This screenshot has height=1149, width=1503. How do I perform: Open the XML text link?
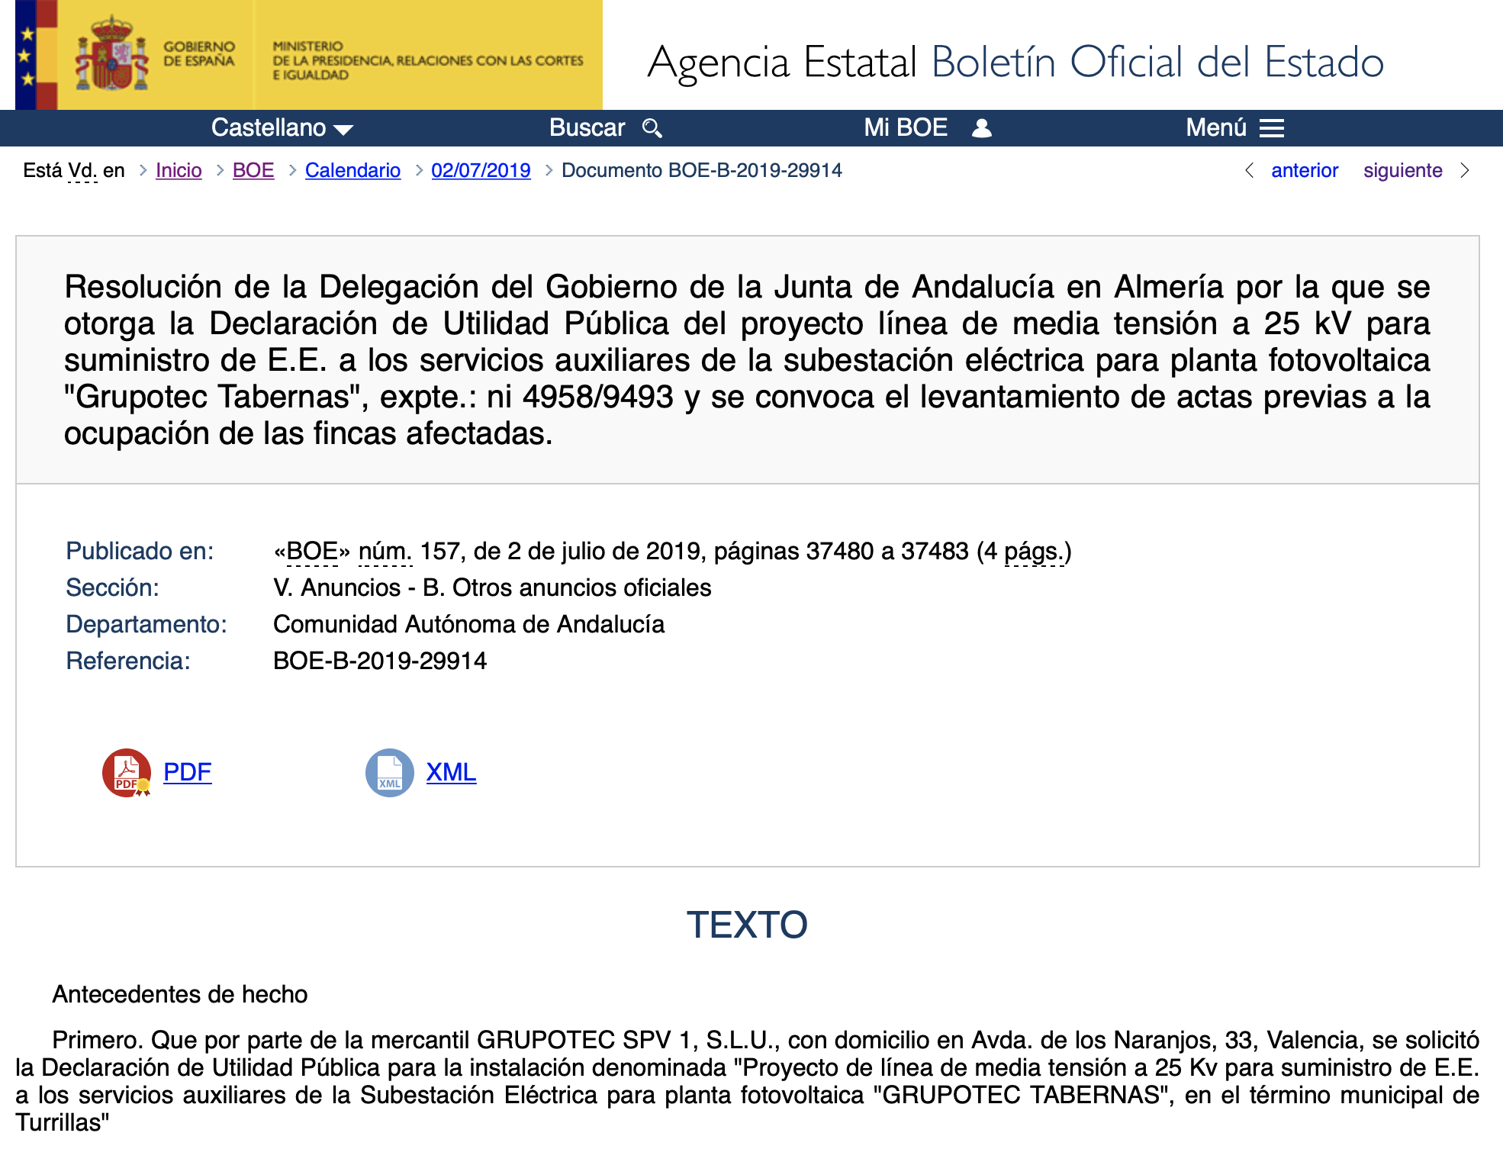click(x=451, y=772)
